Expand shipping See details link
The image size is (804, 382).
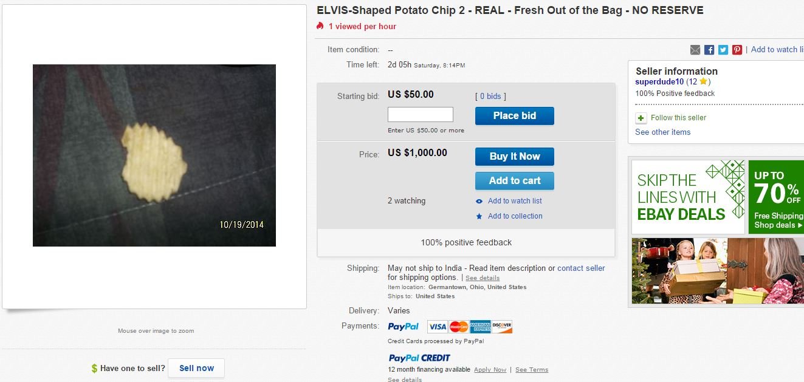coord(483,278)
